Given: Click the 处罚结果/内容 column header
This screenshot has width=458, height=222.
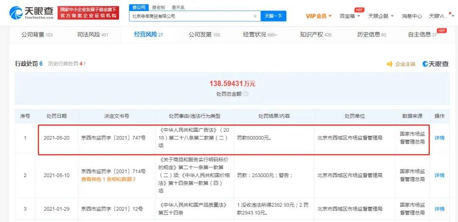Looking at the screenshot, I should (274, 116).
